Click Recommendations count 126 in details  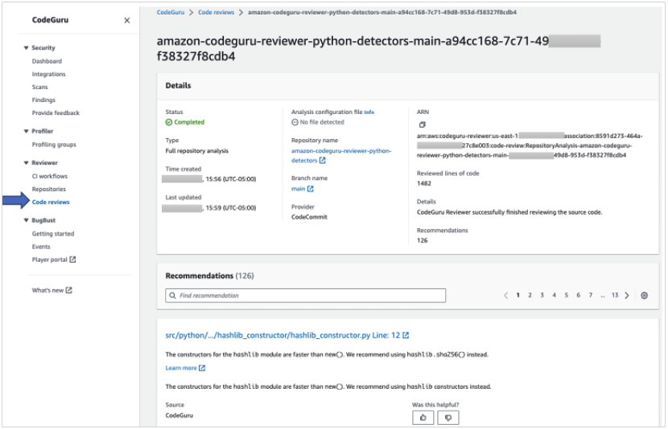click(423, 241)
